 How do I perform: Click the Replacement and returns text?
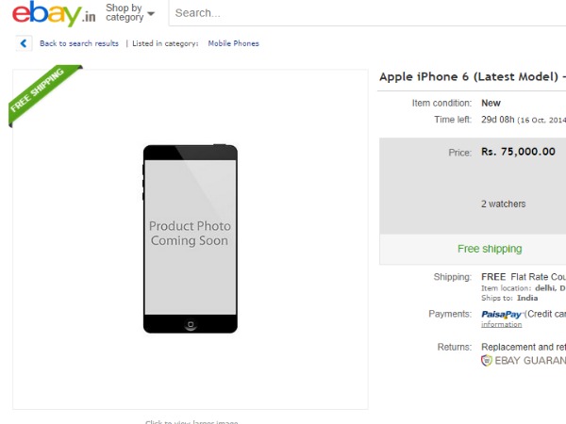click(x=524, y=347)
